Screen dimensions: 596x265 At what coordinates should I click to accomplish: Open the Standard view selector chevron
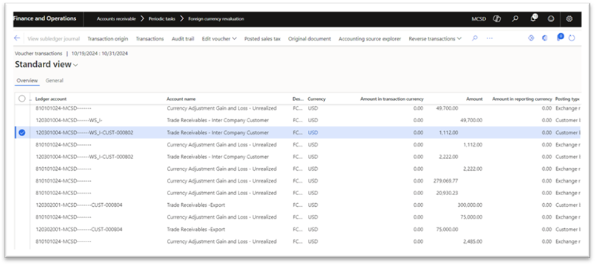click(x=75, y=66)
